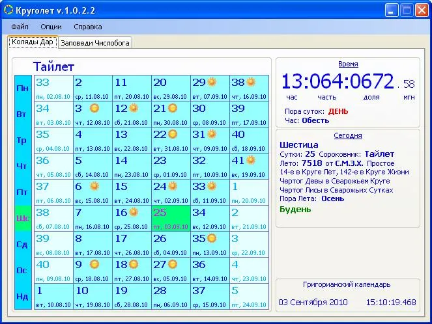Viewport: 432px width, 324px height.
Task: Click the sun icon on day 38
Action: pos(251,82)
